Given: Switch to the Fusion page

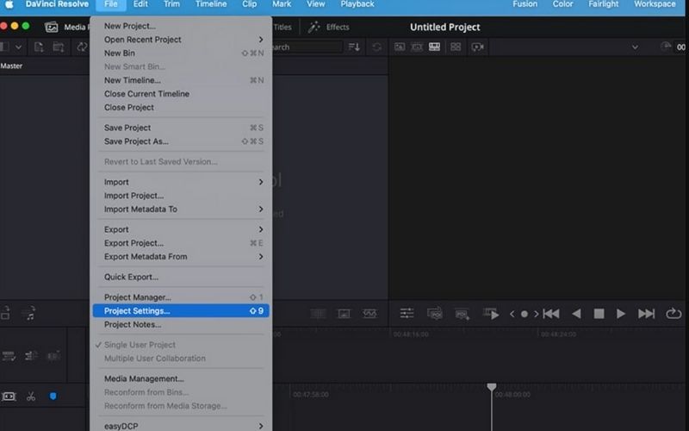Looking at the screenshot, I should pos(525,4).
